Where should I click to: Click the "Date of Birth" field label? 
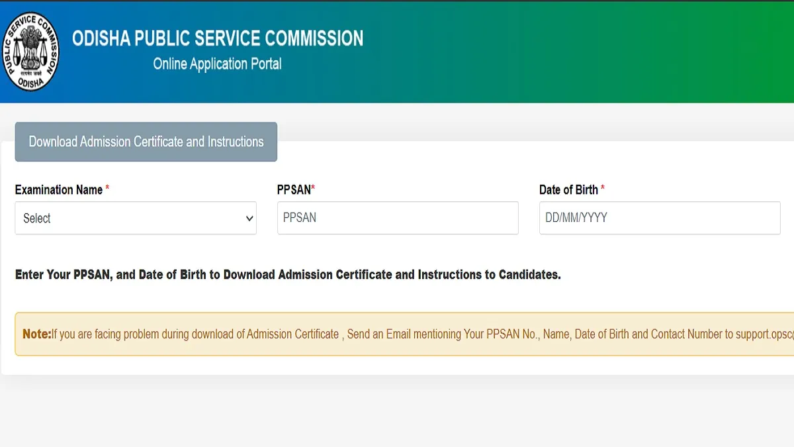pos(568,190)
